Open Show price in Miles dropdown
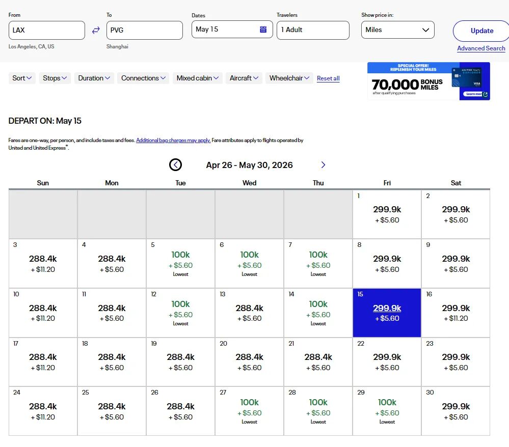The image size is (509, 447). 397,30
